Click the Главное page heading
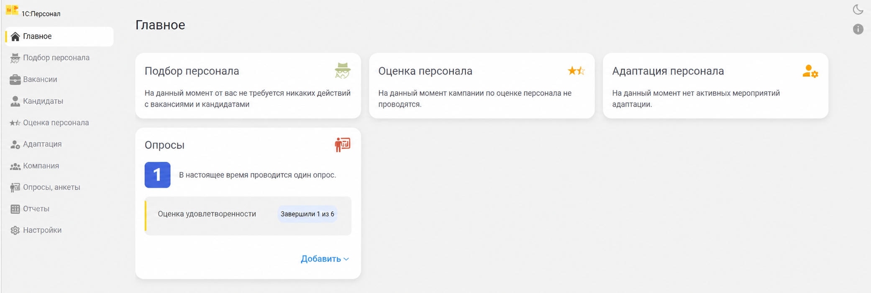Screen dimensions: 871x293 [x=160, y=25]
